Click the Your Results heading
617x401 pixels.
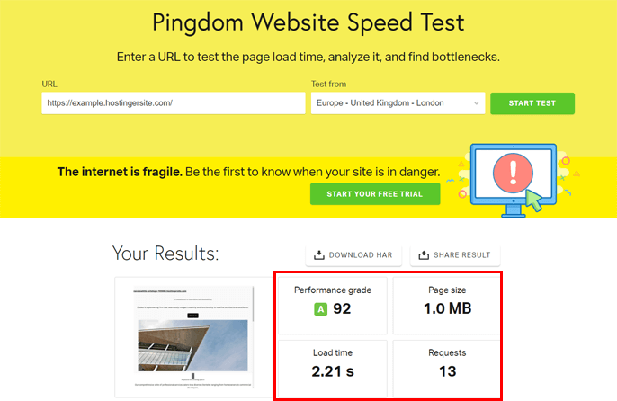click(165, 253)
